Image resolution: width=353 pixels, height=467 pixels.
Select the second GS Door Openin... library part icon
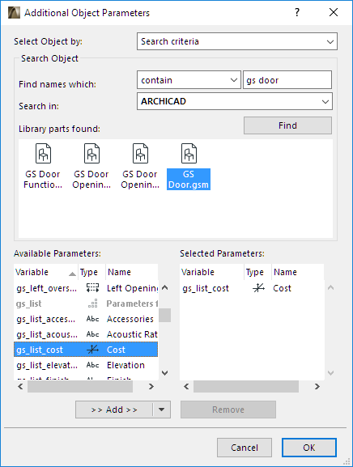140,154
